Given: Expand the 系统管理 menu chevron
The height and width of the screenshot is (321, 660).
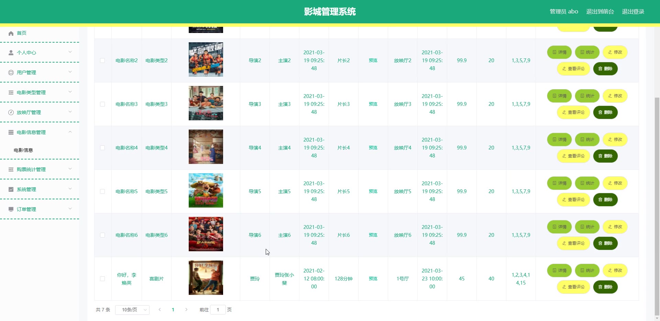Looking at the screenshot, I should 70,189.
